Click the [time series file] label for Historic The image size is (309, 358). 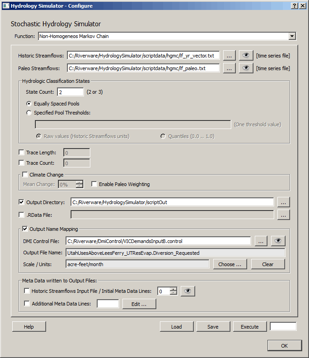click(x=273, y=56)
